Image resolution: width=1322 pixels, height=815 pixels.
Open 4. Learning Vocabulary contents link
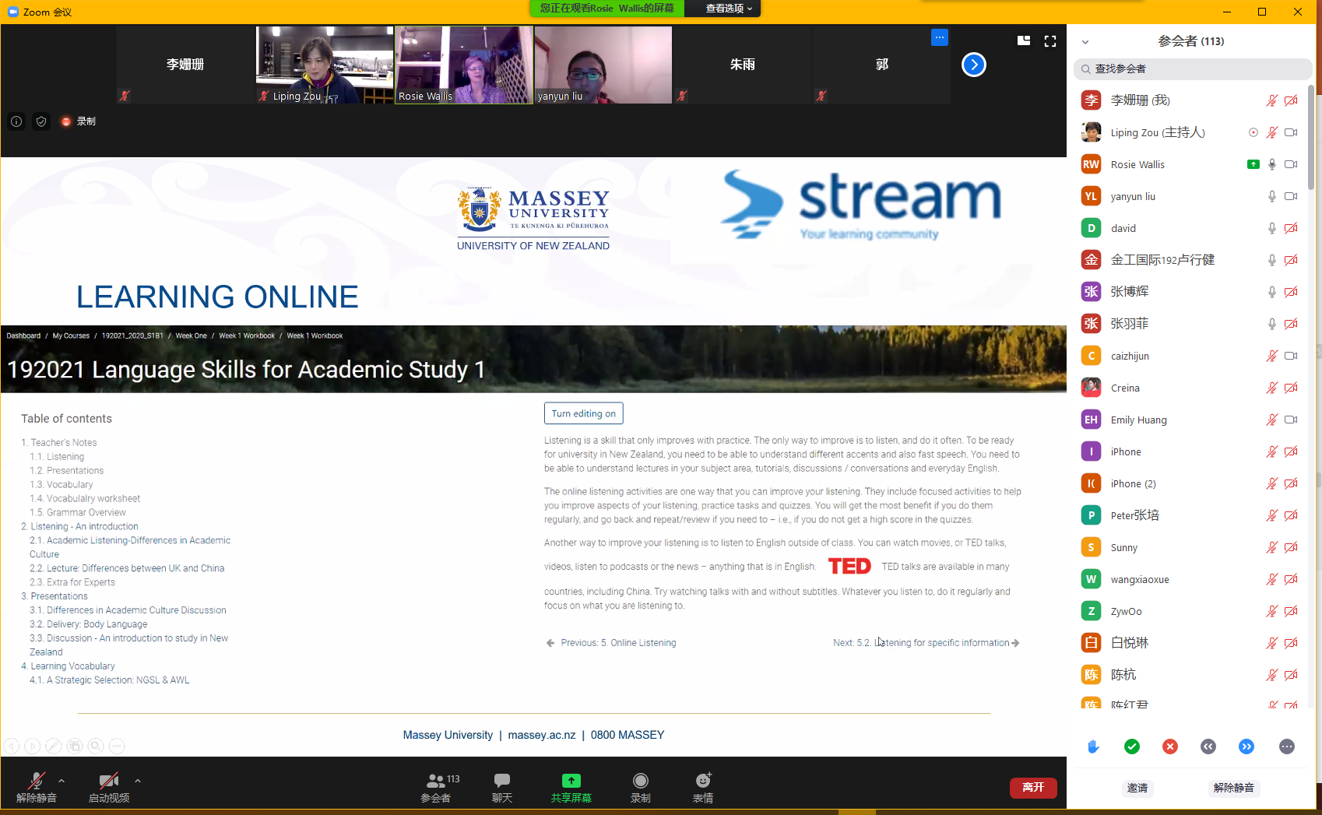tap(68, 666)
